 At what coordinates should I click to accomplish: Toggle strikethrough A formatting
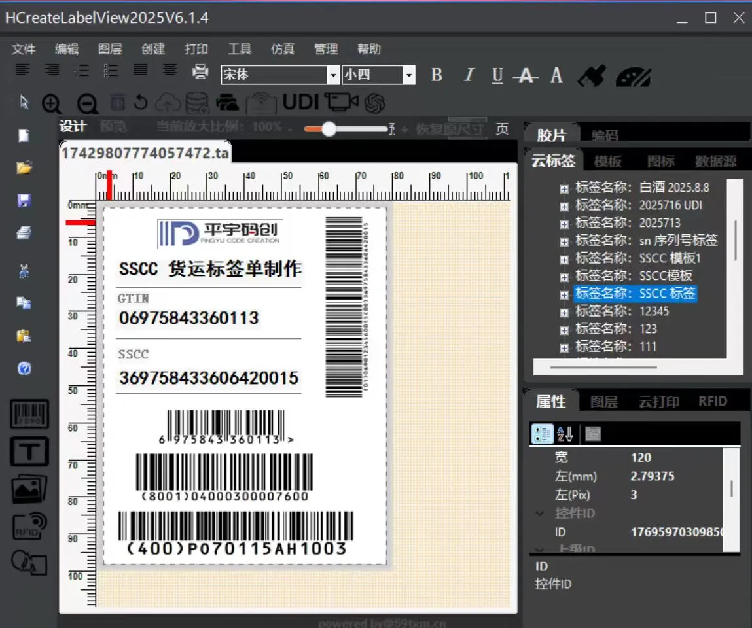click(x=526, y=76)
